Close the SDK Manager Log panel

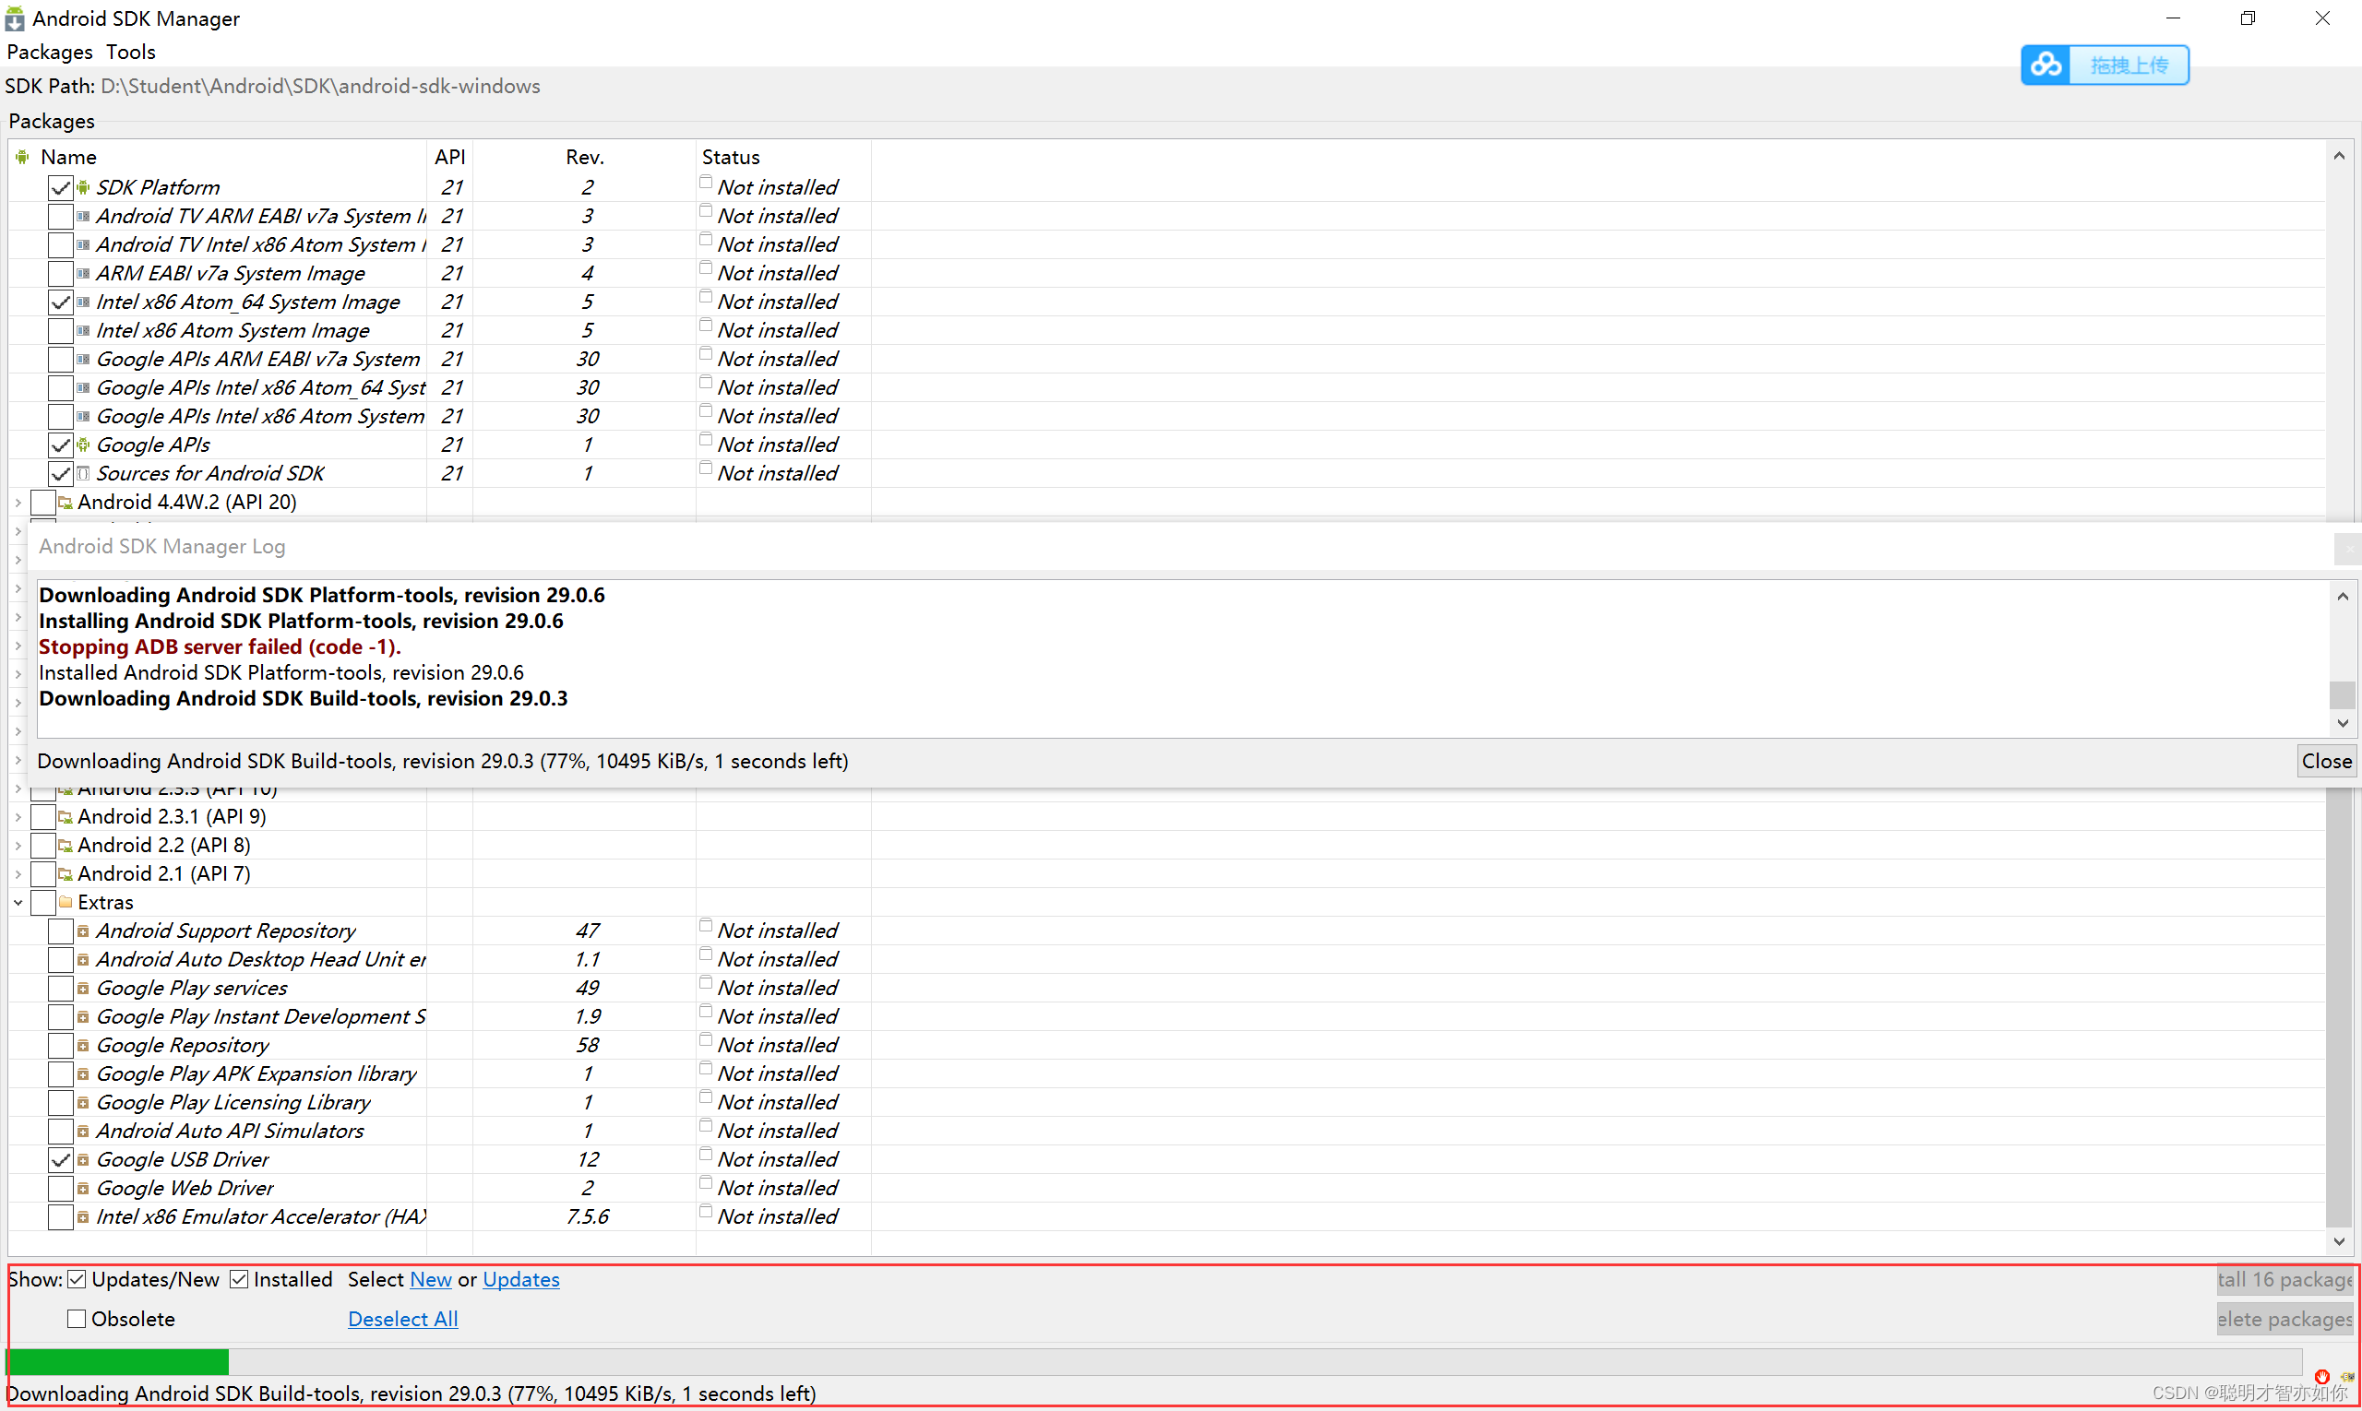coord(2326,762)
